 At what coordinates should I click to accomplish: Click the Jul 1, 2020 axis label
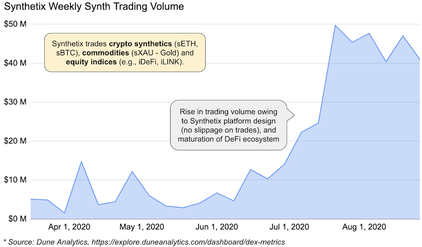coord(289,227)
